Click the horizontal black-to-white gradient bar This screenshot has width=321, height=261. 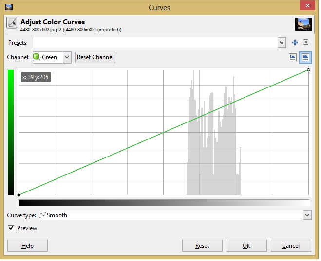[x=163, y=203]
